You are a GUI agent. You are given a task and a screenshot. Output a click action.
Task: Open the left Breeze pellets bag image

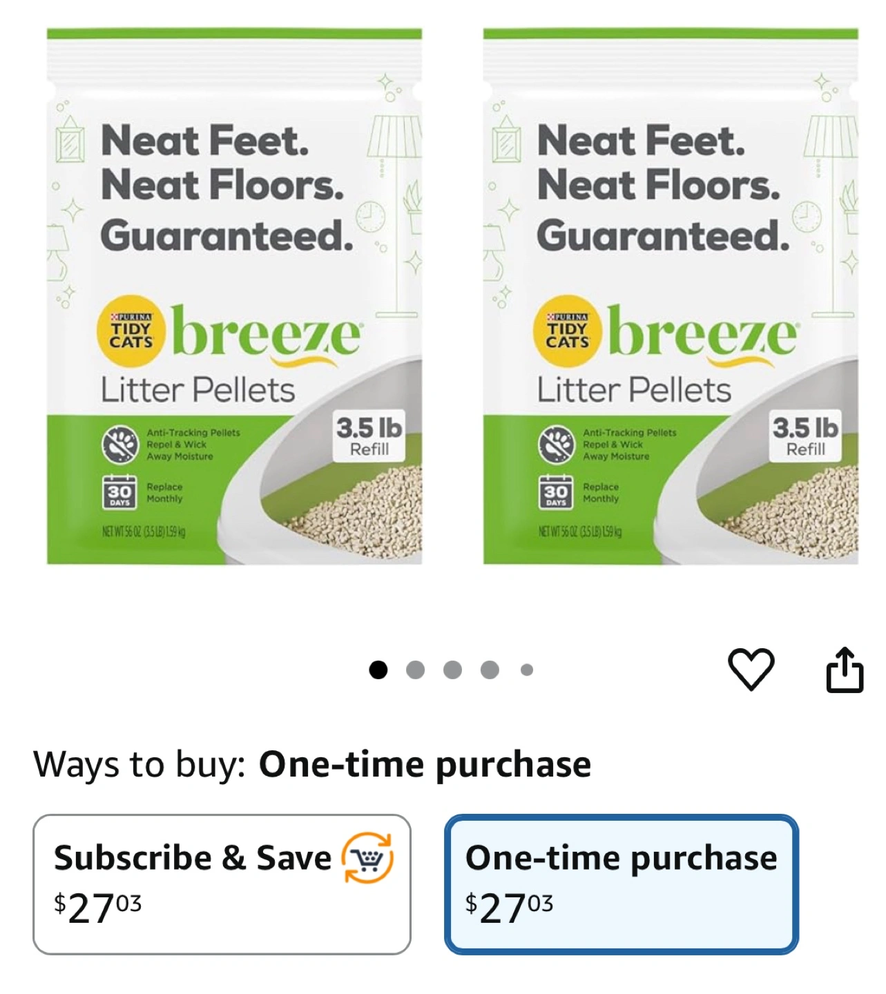point(234,296)
